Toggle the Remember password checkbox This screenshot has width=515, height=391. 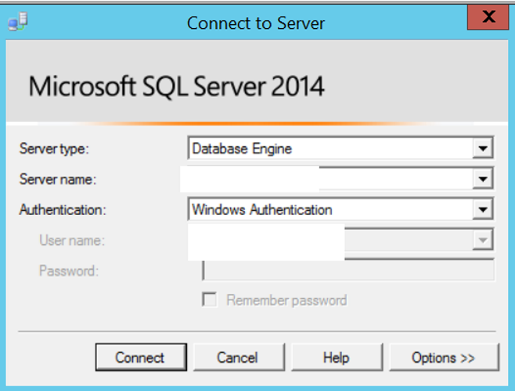(209, 300)
